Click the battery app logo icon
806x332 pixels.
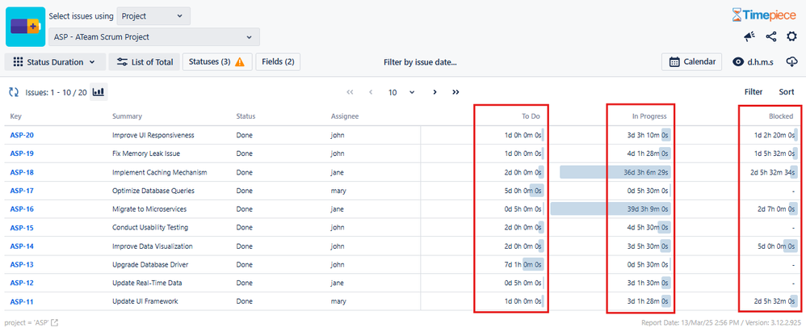point(26,27)
